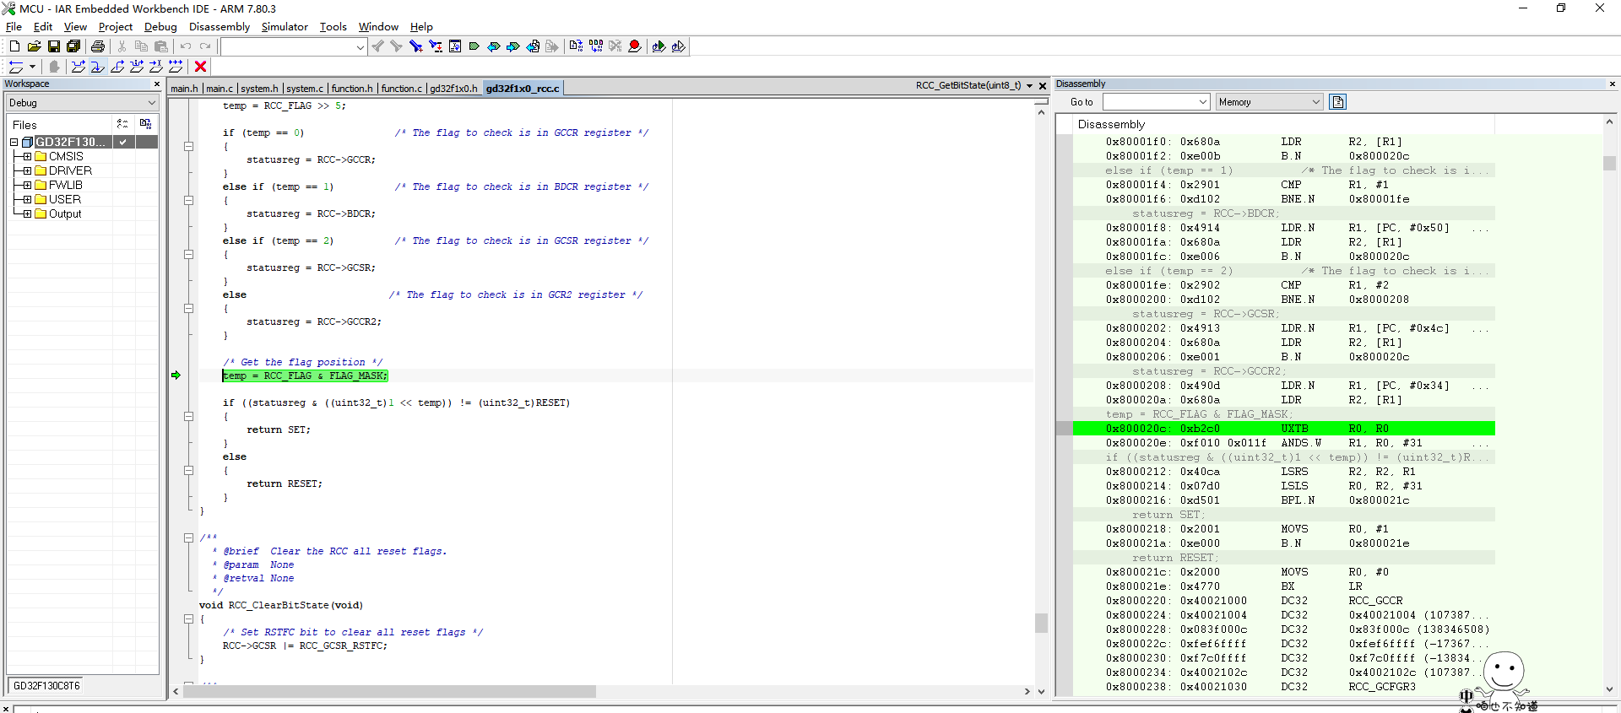The height and width of the screenshot is (713, 1621).
Task: Click the highlighted UXTB disassembly line
Action: click(1283, 429)
